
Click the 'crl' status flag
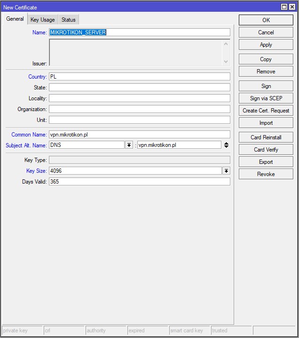tap(64, 330)
